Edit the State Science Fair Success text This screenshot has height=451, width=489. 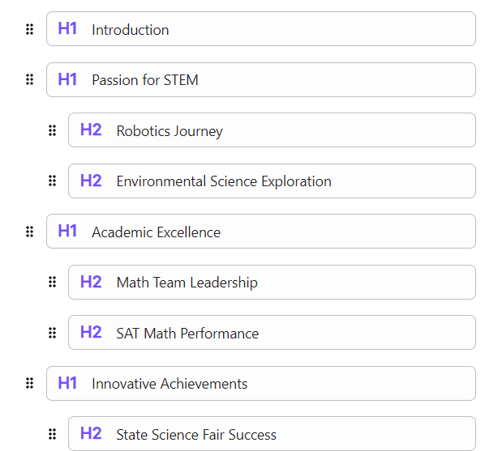[196, 435]
